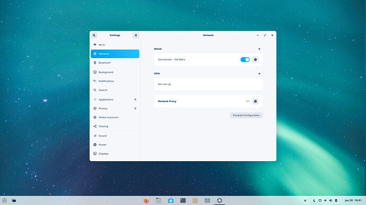Go to Notifications settings

click(115, 81)
